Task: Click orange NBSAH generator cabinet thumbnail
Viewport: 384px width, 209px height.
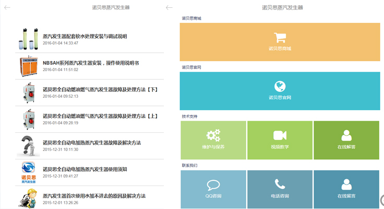Action: (x=28, y=66)
